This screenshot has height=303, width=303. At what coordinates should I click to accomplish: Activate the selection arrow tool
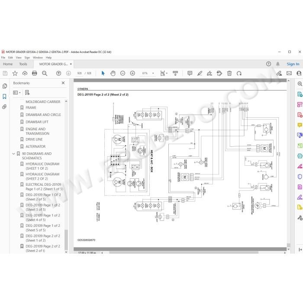click(x=103, y=73)
